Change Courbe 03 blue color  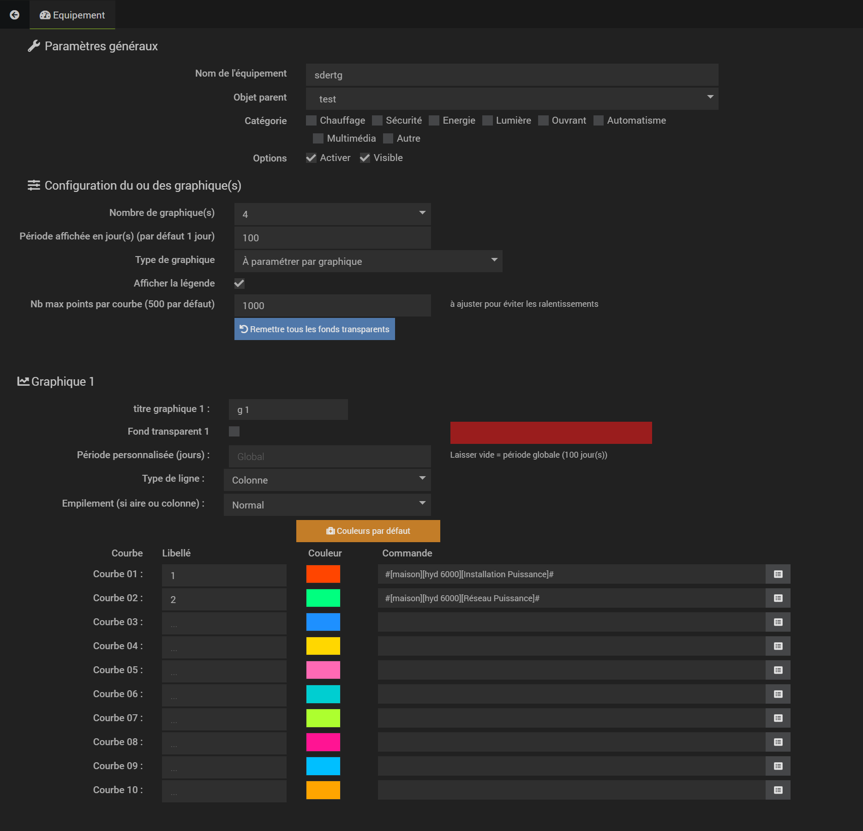(323, 622)
